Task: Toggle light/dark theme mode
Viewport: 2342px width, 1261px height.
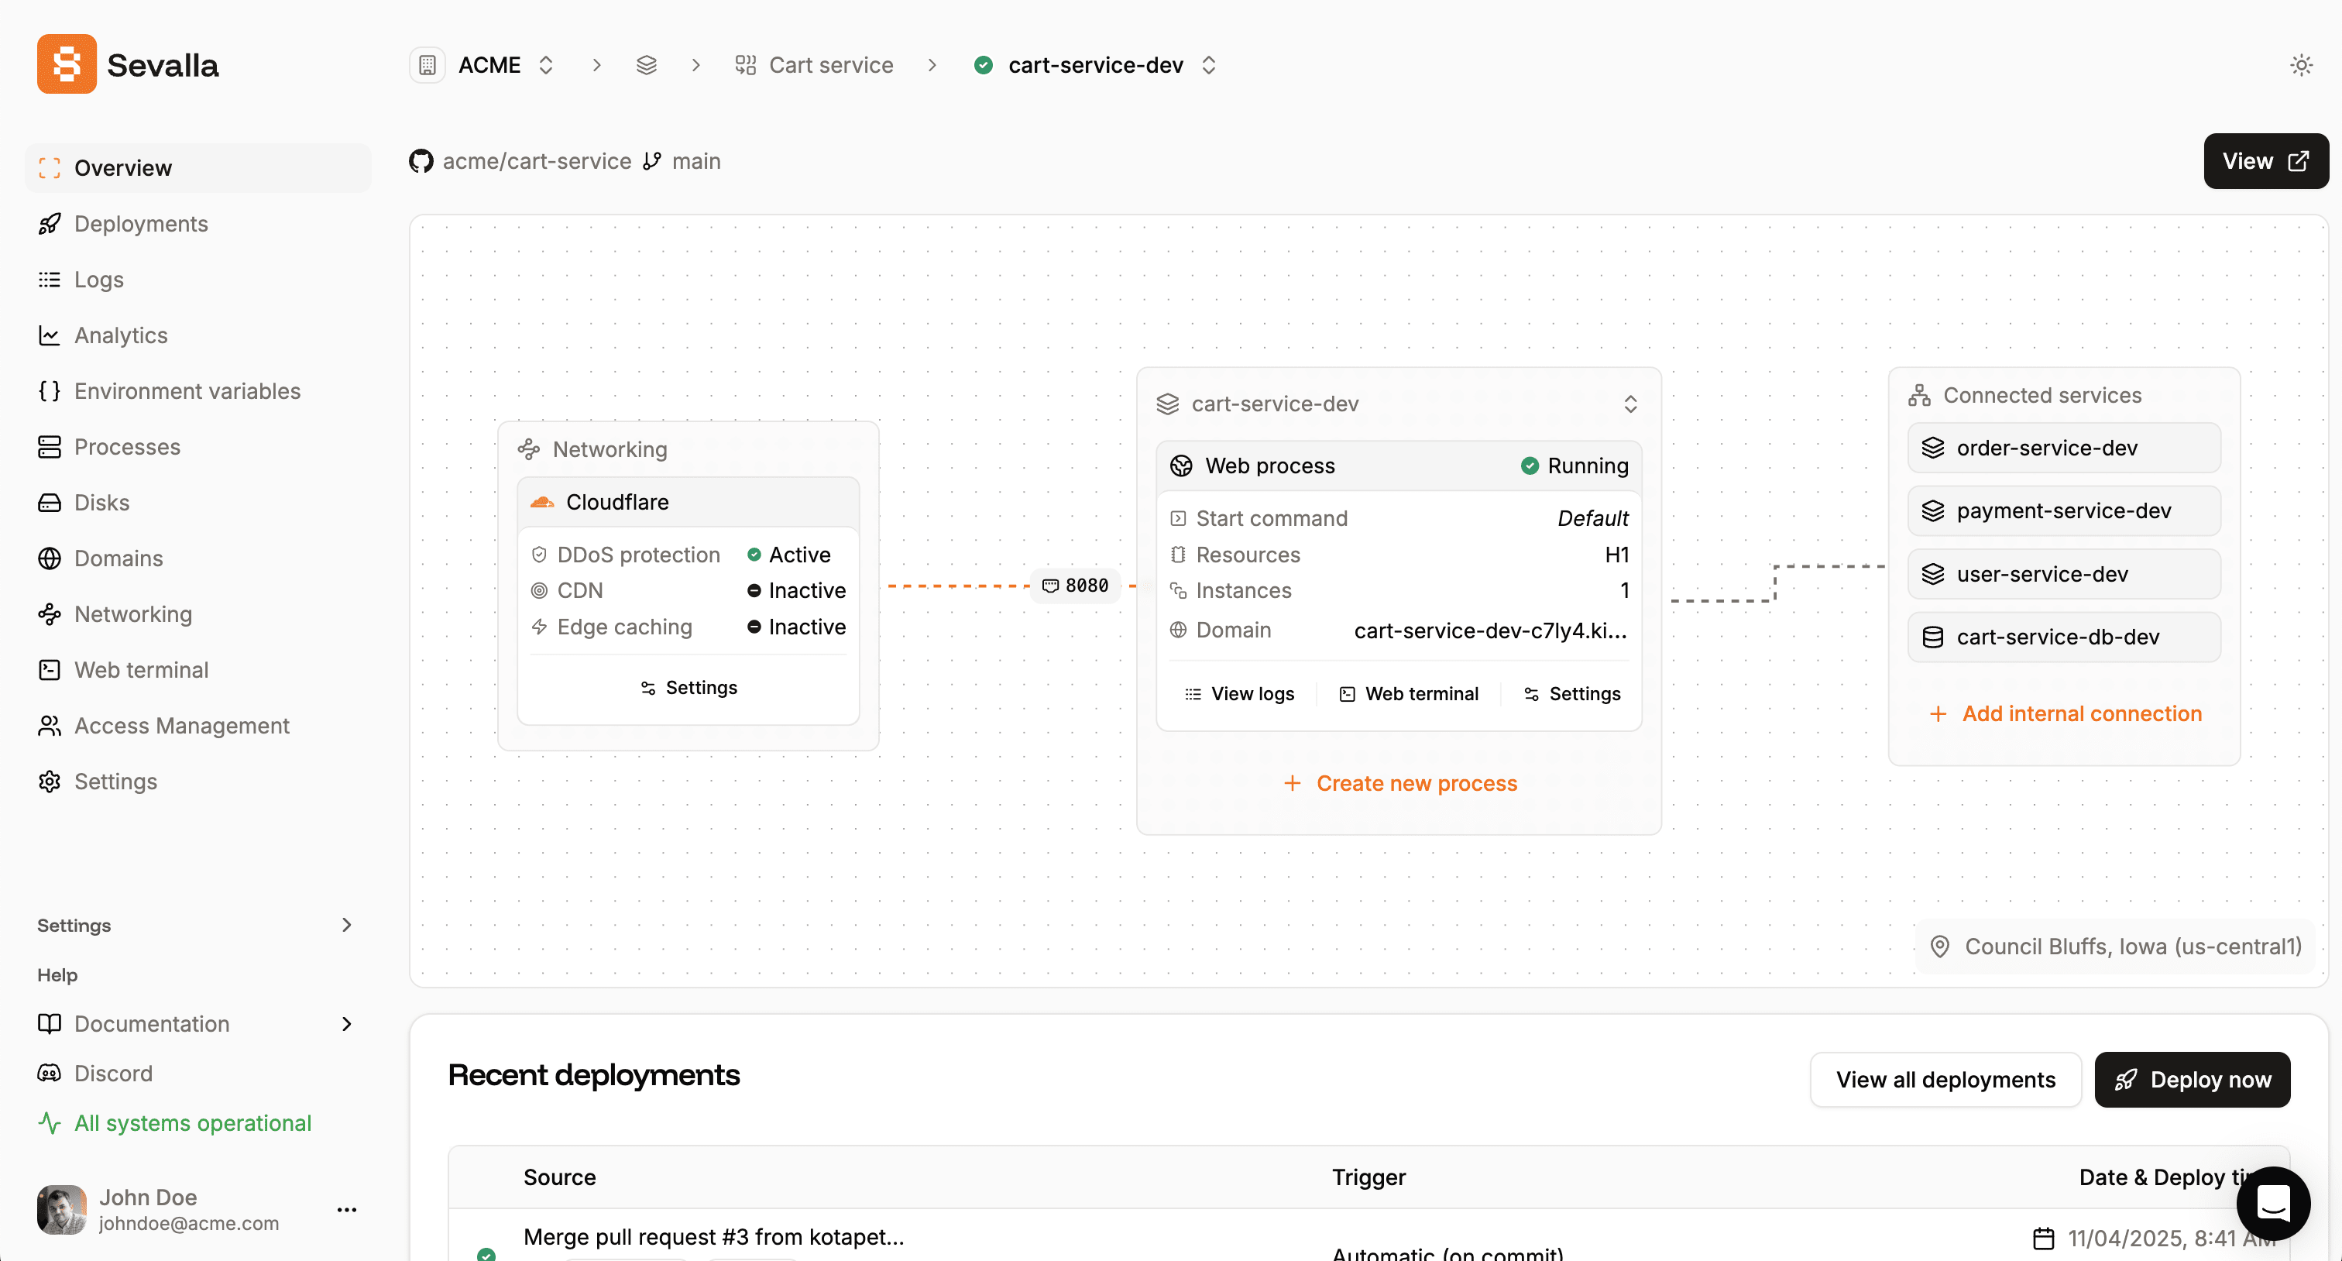Action: [x=2301, y=64]
